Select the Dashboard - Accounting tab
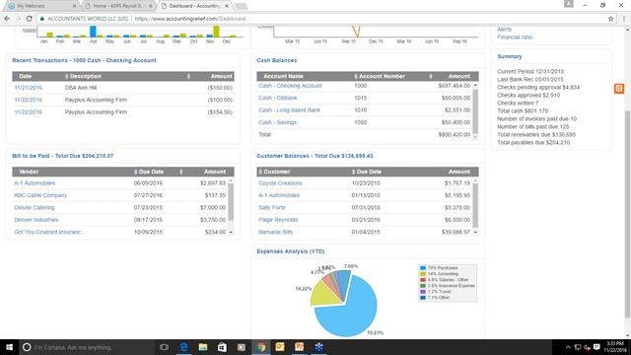631x355 pixels. pos(194,6)
